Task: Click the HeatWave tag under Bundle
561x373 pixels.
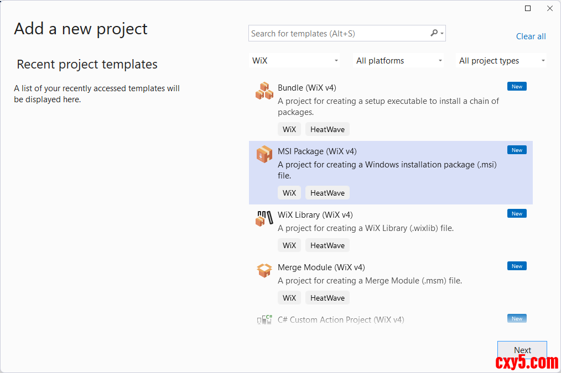Action: 327,129
